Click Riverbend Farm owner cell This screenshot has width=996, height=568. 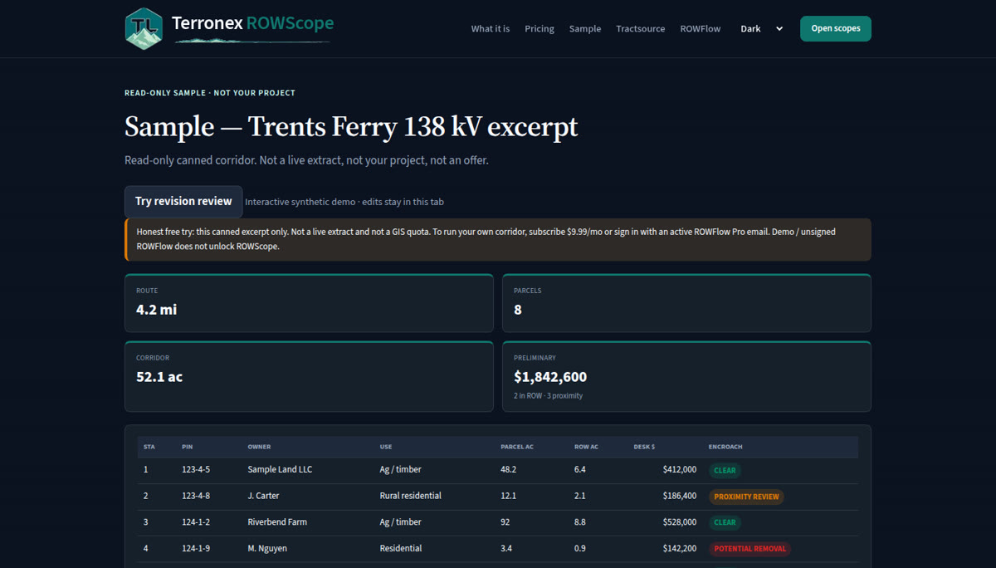click(277, 522)
